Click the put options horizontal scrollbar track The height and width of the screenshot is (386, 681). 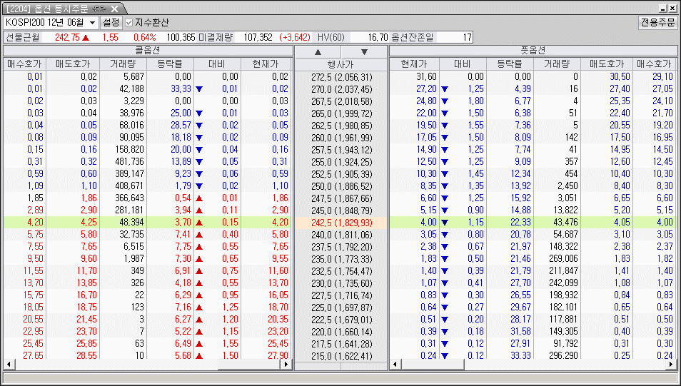(x=571, y=364)
